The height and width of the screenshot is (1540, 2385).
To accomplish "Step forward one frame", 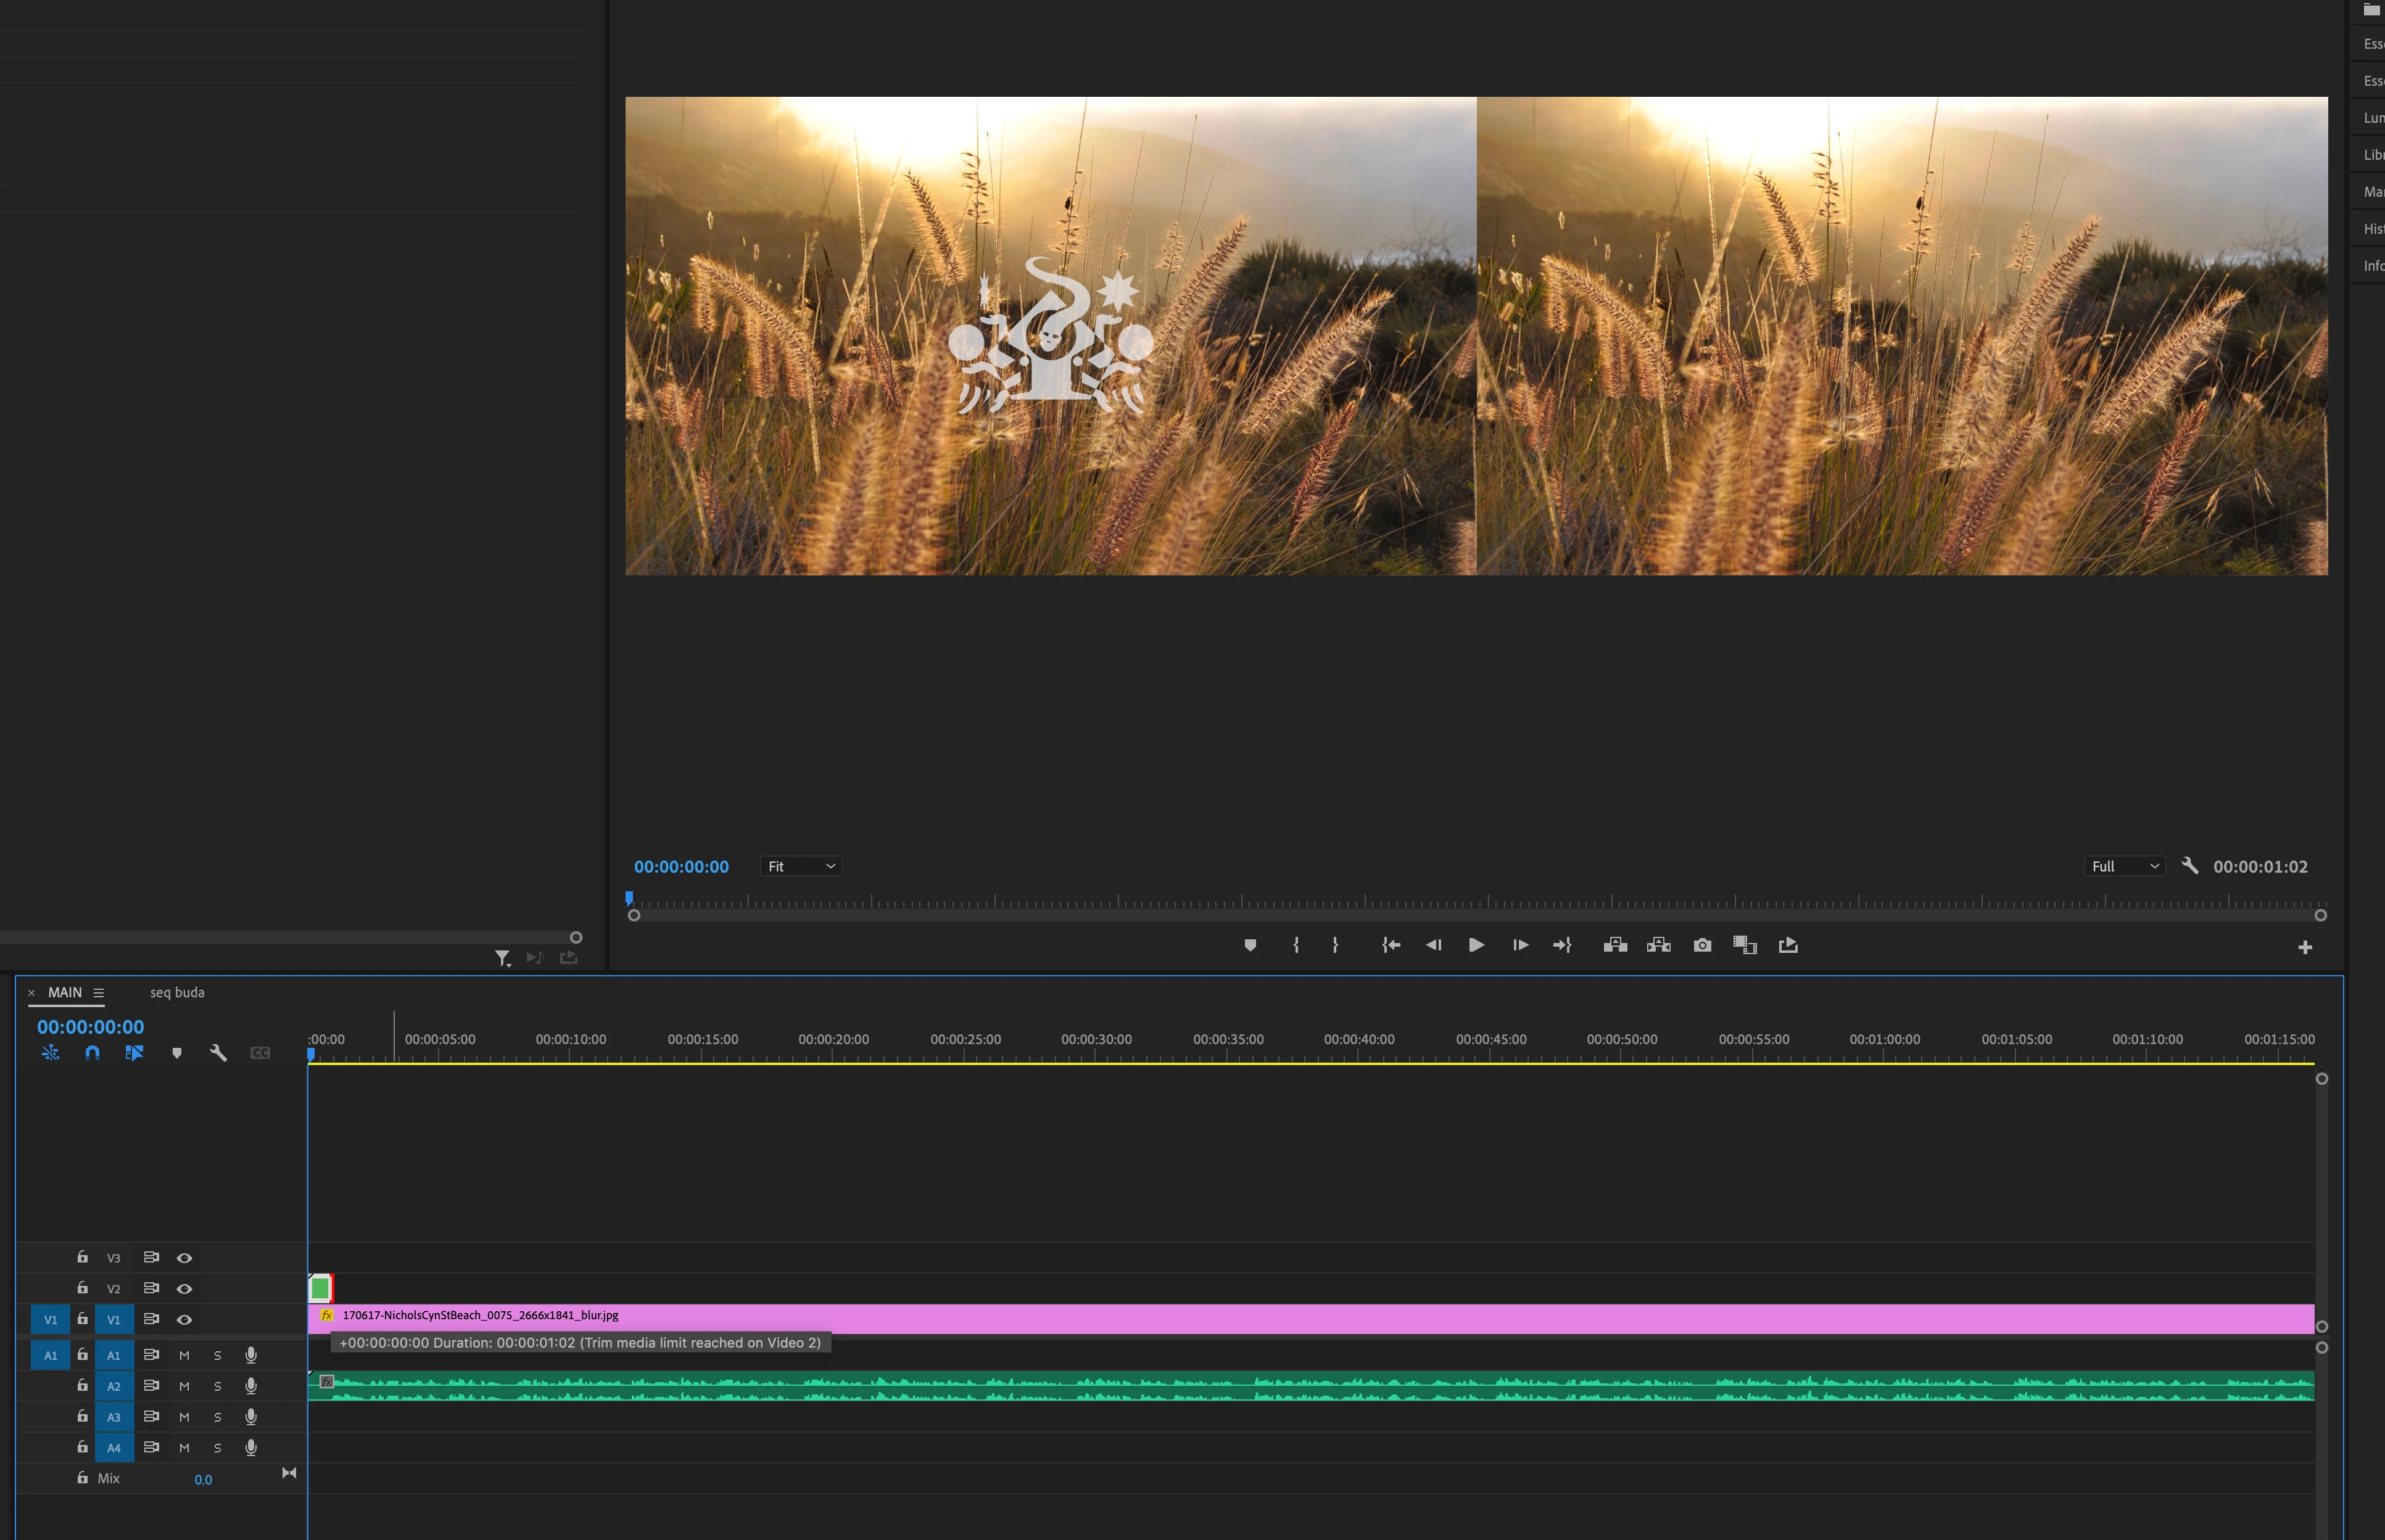I will point(1520,945).
